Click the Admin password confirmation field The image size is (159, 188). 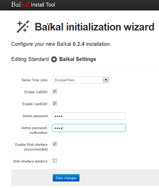coord(89,128)
